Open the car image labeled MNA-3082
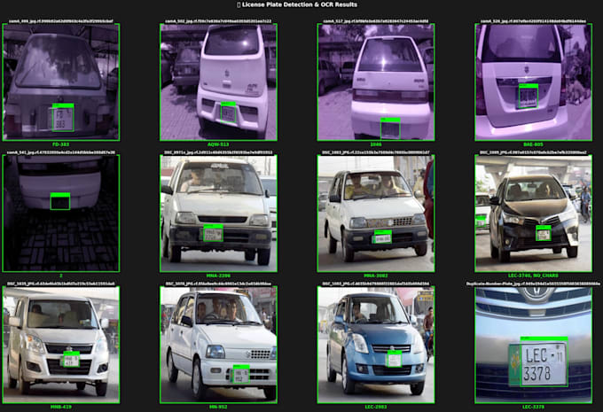 pos(376,214)
